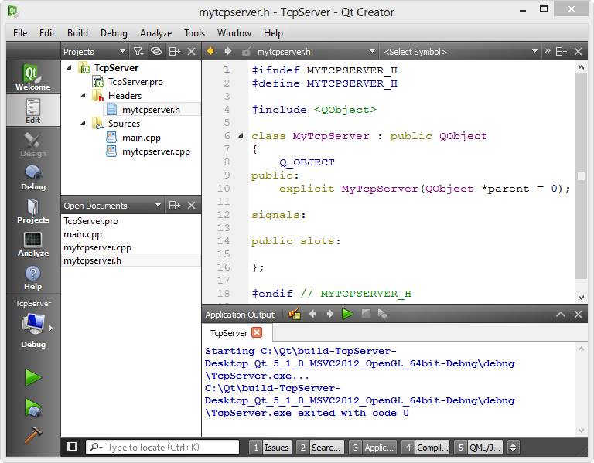594x463 pixels.
Task: Switch to Debug mode in sidebar
Action: (33, 177)
